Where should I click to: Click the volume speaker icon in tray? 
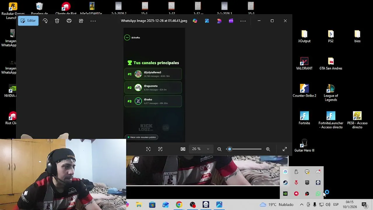point(328,205)
